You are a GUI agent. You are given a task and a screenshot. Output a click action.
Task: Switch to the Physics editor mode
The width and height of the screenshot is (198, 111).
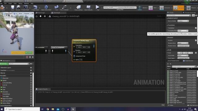192,8
